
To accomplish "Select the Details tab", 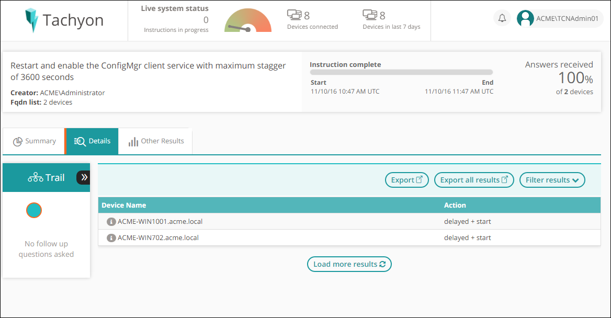I will [x=93, y=141].
